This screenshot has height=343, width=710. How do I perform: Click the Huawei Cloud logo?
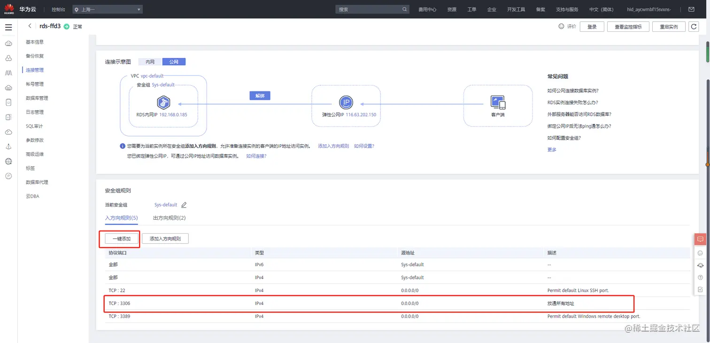click(x=9, y=9)
